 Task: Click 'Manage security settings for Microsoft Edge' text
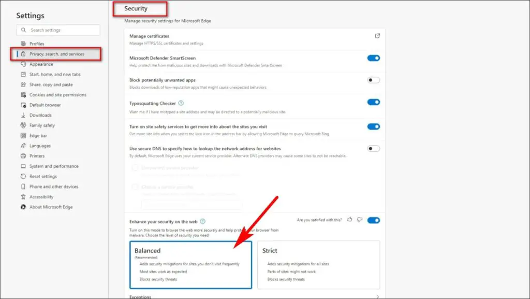[x=167, y=21]
